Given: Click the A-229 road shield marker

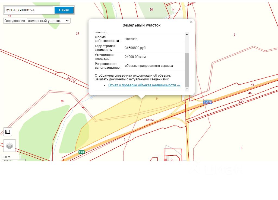Looking at the screenshot, I should [x=208, y=102].
